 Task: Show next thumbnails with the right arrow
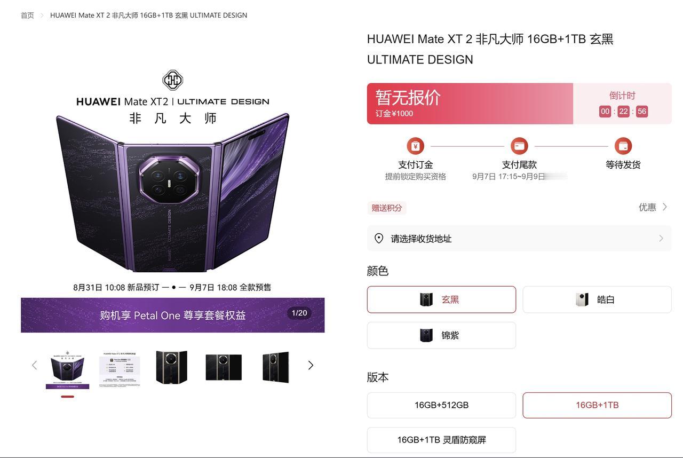pos(311,365)
